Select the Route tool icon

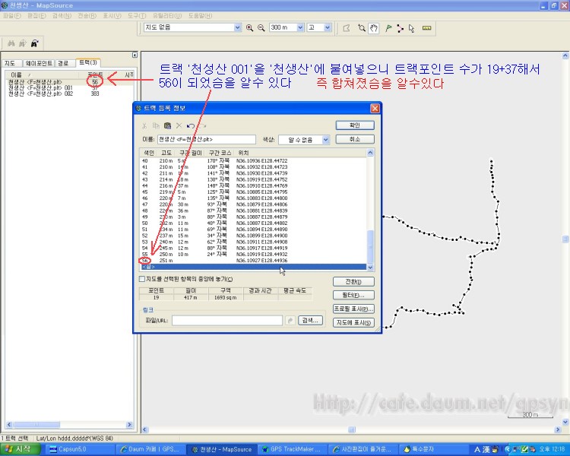coord(400,28)
